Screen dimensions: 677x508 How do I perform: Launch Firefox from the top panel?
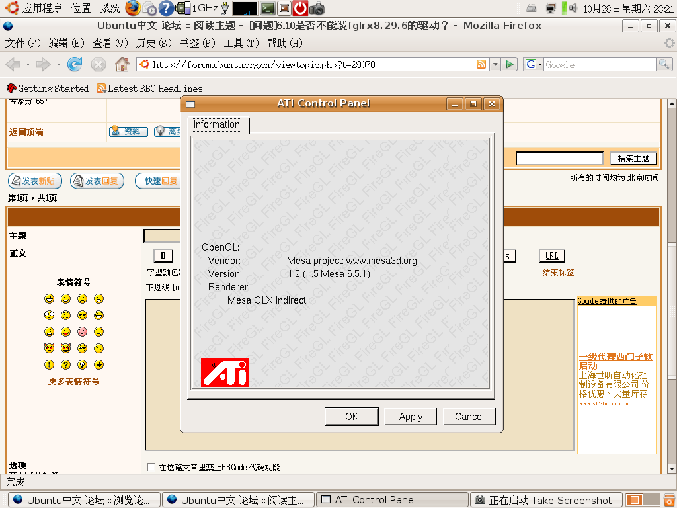[132, 8]
